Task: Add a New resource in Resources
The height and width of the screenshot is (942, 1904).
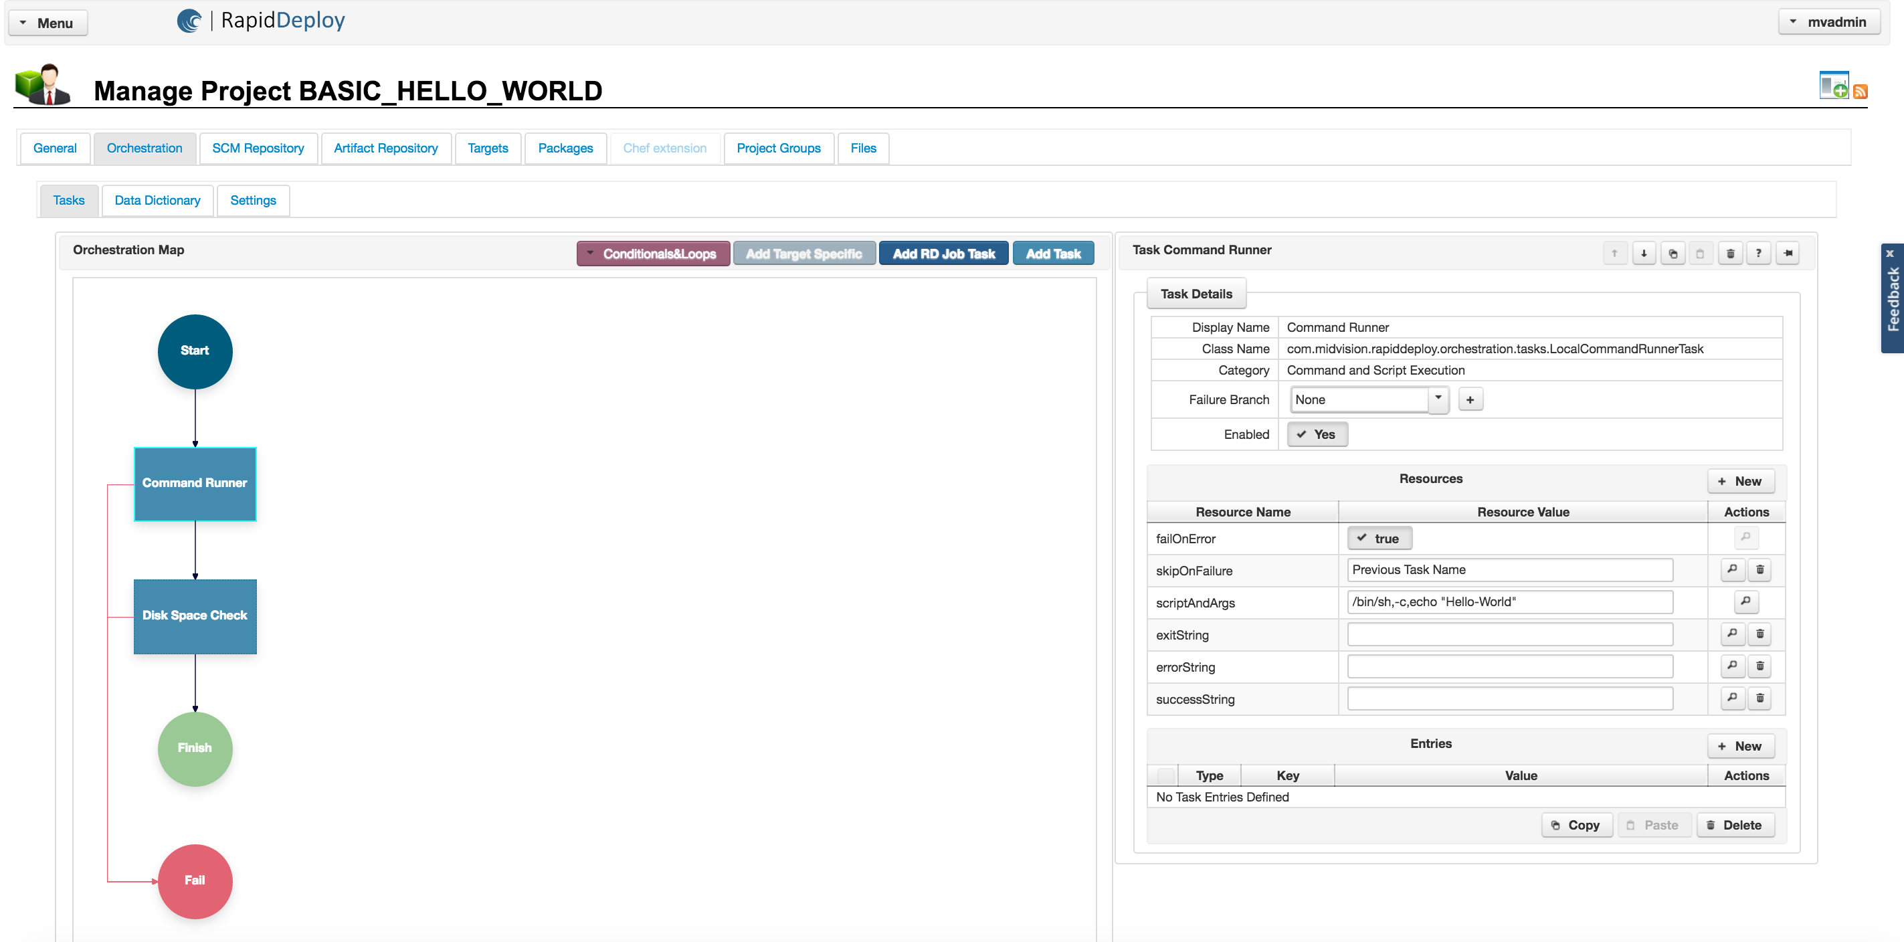Action: pyautogui.click(x=1740, y=481)
